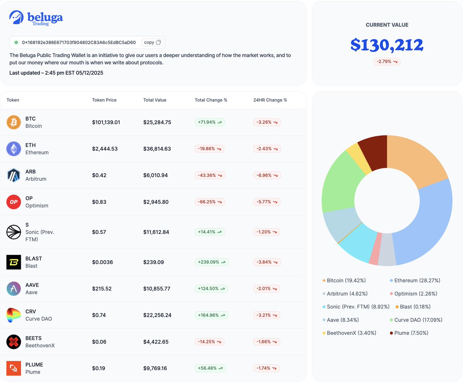463x382 pixels.
Task: Click the Bitcoin -3.26% 24HR change badge
Action: pos(267,122)
